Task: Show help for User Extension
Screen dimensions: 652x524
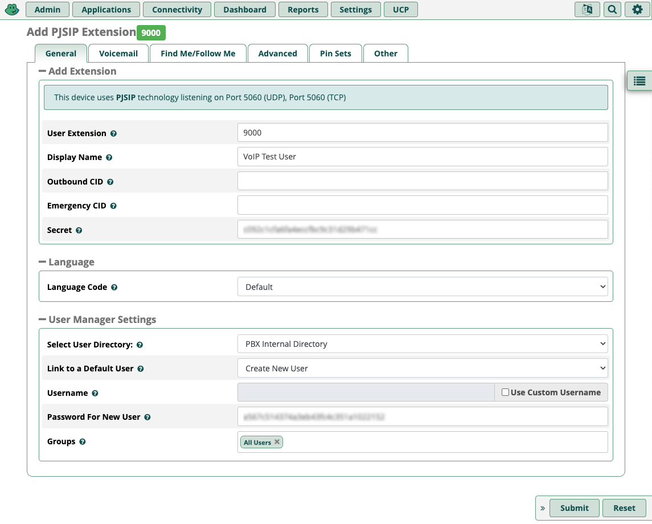Action: pos(113,133)
